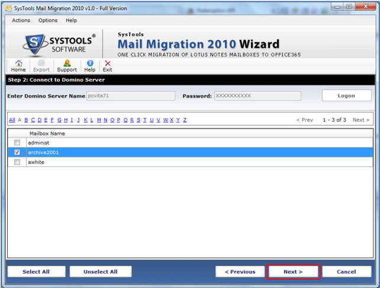Select the archive2001 mailbox row

click(190, 153)
